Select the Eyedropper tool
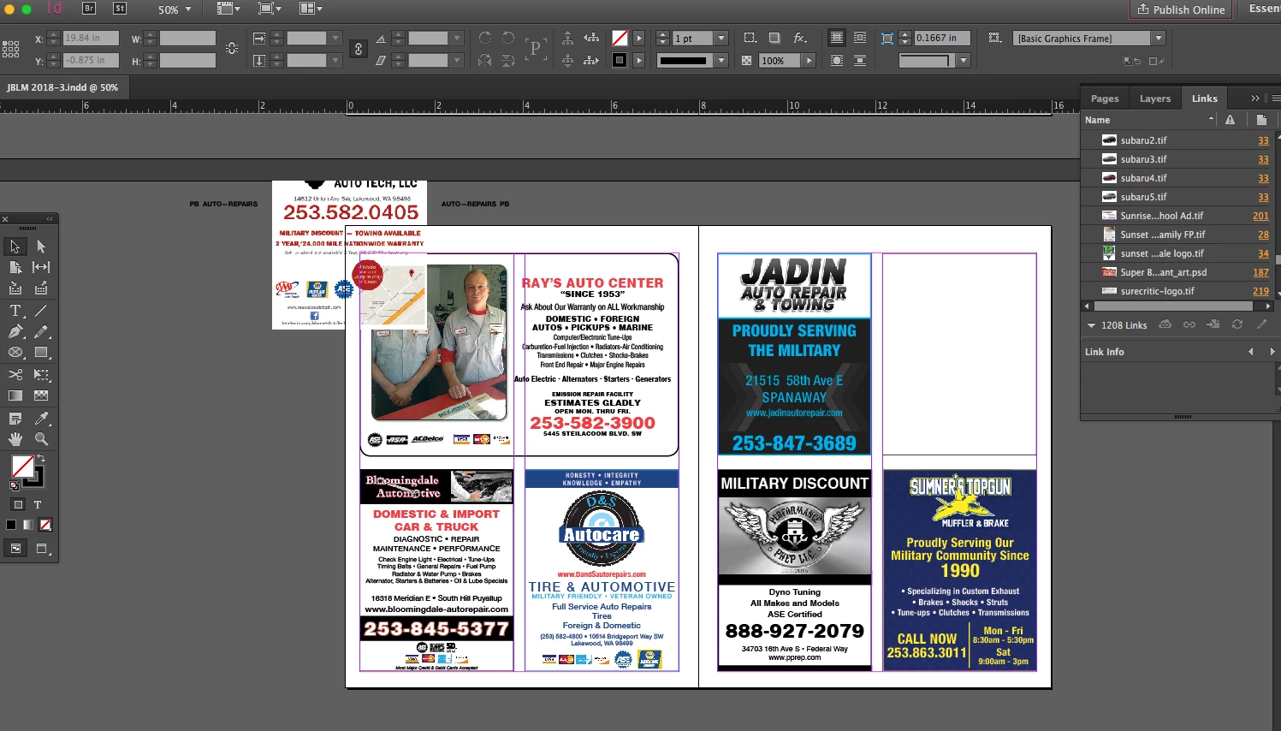This screenshot has width=1281, height=731. point(41,419)
